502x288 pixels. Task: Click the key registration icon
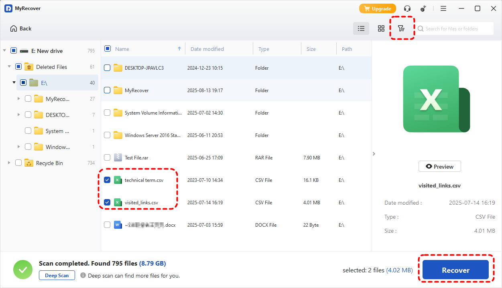pos(423,8)
